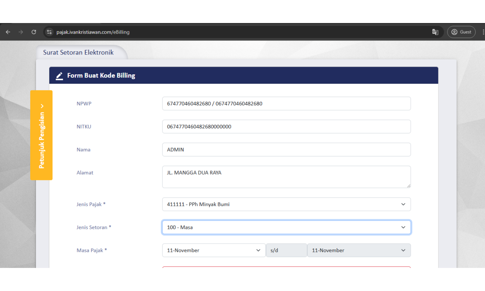Click pencil icon beside Form Buat Kode Billing
The width and height of the screenshot is (485, 291).
point(59,76)
